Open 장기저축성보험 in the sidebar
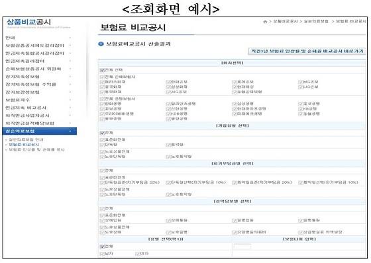Viewport: 371px width, 263px height. pyautogui.click(x=23, y=77)
